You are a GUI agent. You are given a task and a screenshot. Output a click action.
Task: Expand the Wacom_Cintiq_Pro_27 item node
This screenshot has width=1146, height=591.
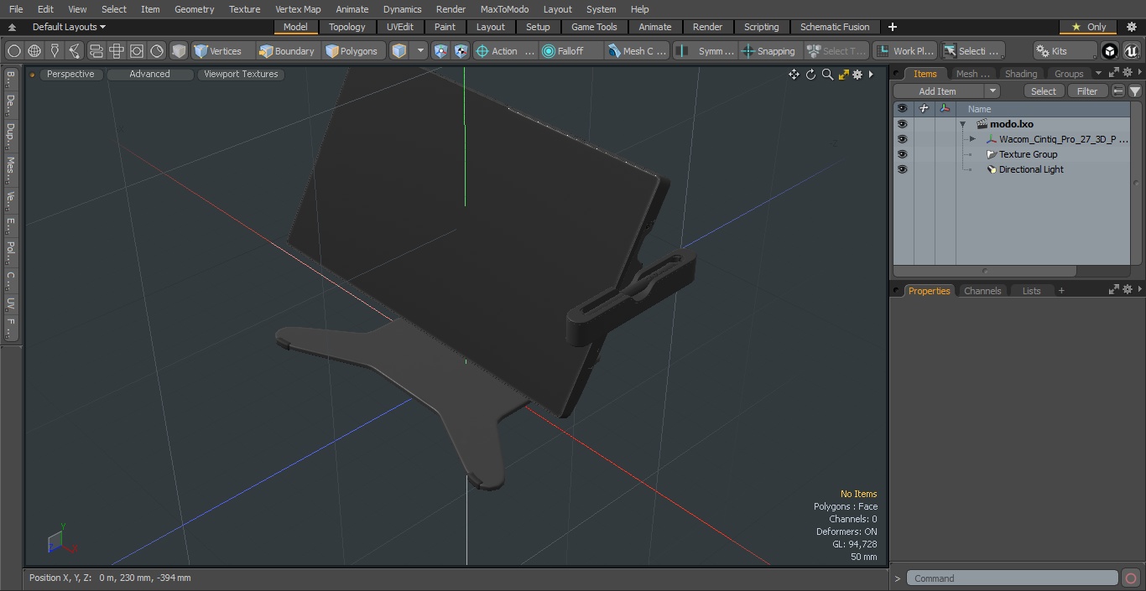pos(972,139)
